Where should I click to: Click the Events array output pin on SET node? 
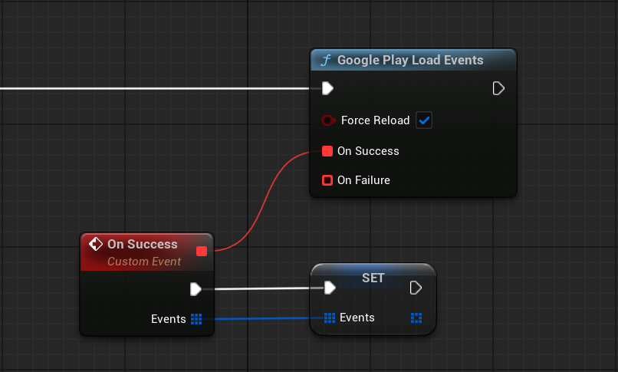coord(416,318)
